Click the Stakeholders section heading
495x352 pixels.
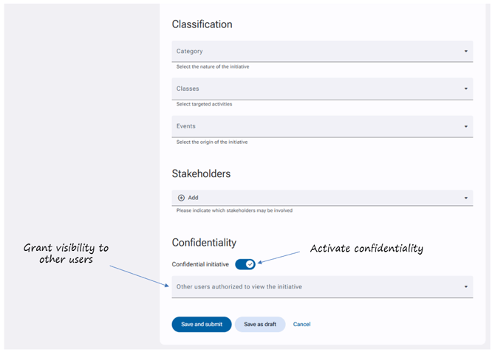pyautogui.click(x=201, y=173)
